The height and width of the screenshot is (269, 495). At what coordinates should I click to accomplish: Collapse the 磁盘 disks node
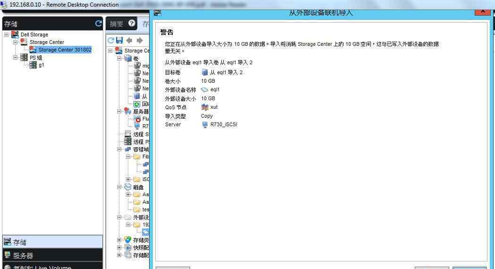coord(119,187)
